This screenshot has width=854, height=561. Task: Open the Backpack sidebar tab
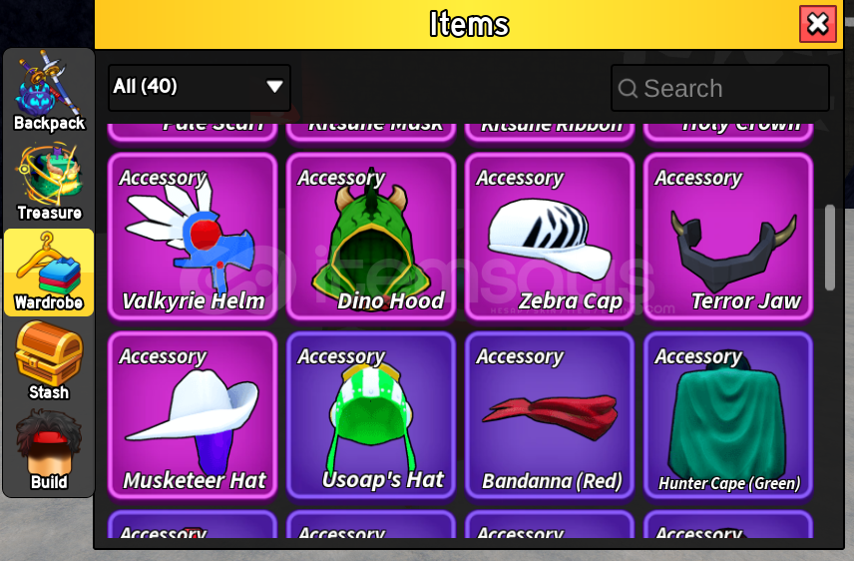(49, 93)
